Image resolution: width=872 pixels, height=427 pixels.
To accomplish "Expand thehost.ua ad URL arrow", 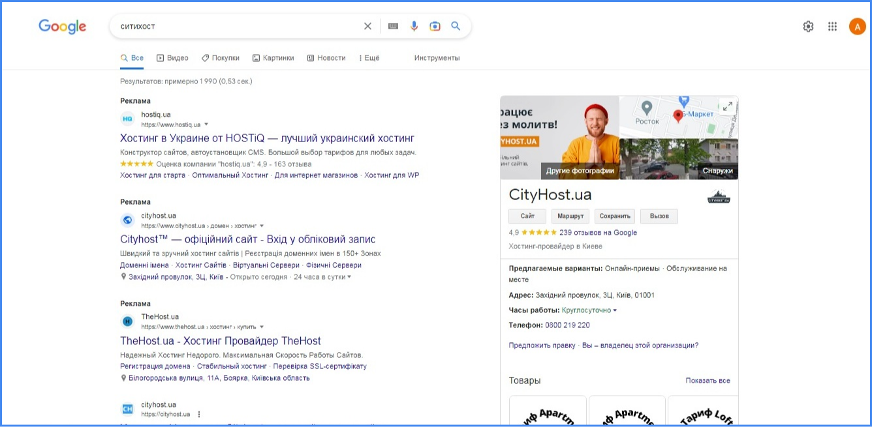I will (x=262, y=327).
